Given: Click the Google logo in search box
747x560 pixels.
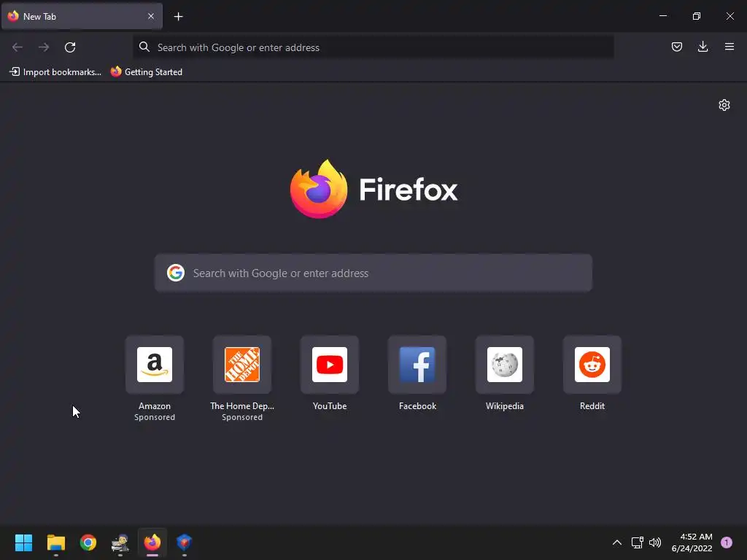Looking at the screenshot, I should [x=176, y=273].
